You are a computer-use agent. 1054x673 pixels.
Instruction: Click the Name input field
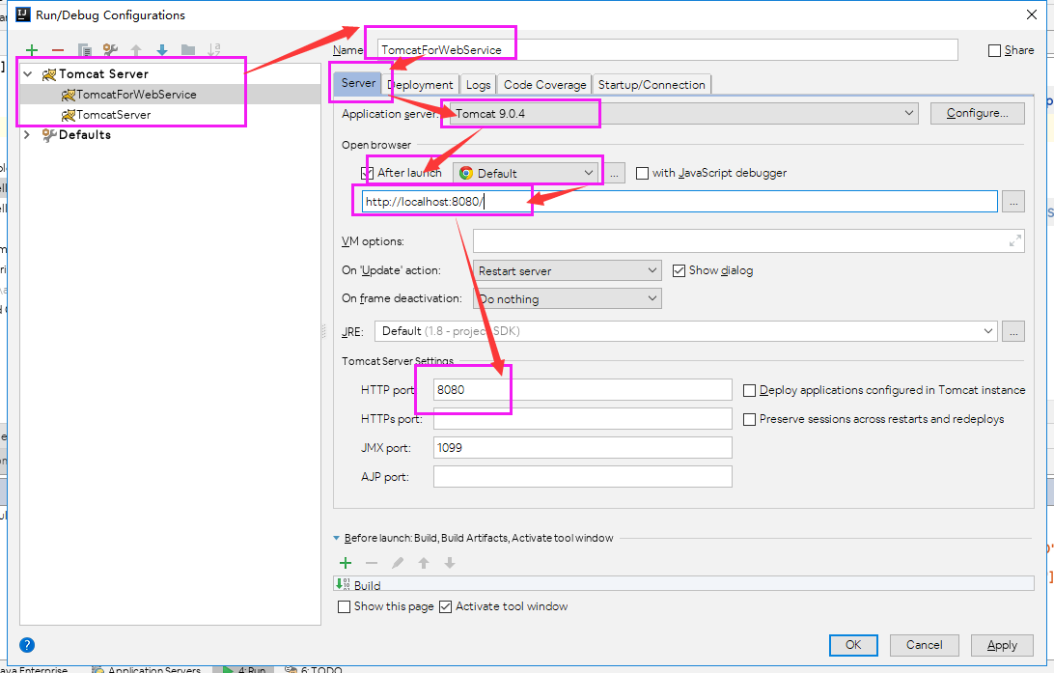pyautogui.click(x=668, y=50)
